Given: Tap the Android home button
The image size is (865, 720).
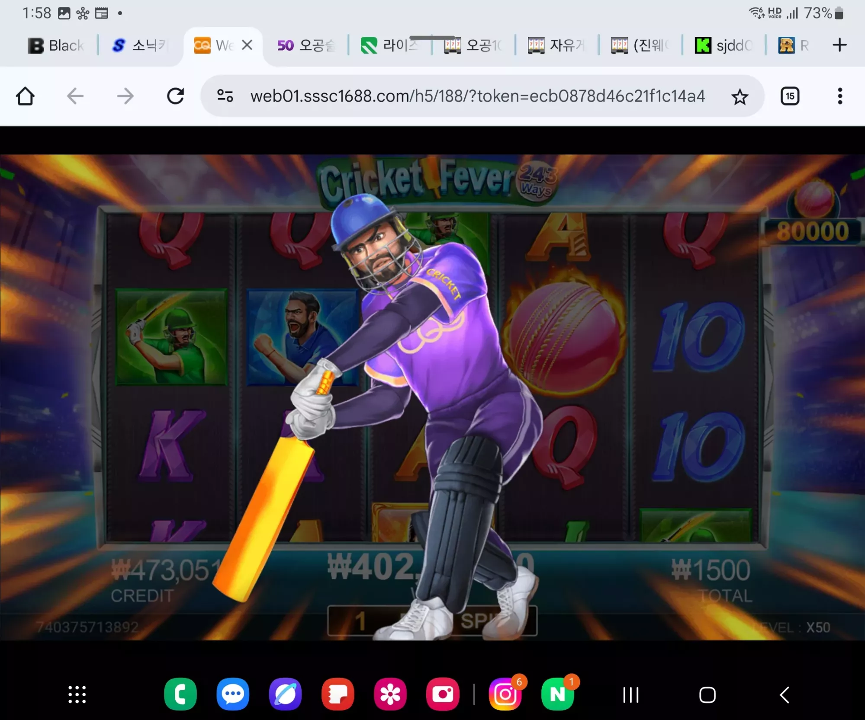Looking at the screenshot, I should click(x=707, y=695).
